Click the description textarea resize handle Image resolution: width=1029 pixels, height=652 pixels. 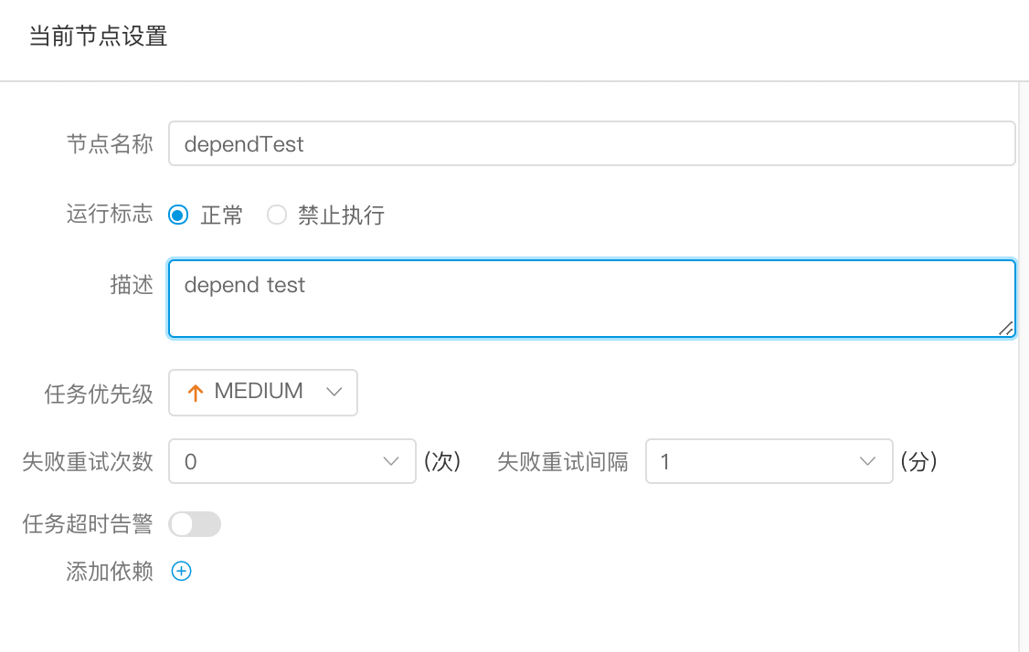pyautogui.click(x=1006, y=329)
